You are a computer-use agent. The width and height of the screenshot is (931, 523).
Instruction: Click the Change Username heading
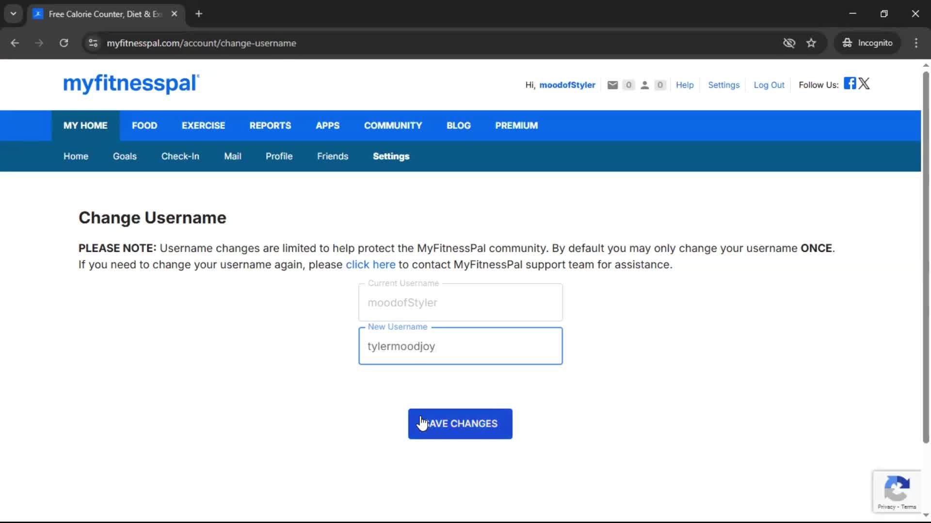point(152,218)
